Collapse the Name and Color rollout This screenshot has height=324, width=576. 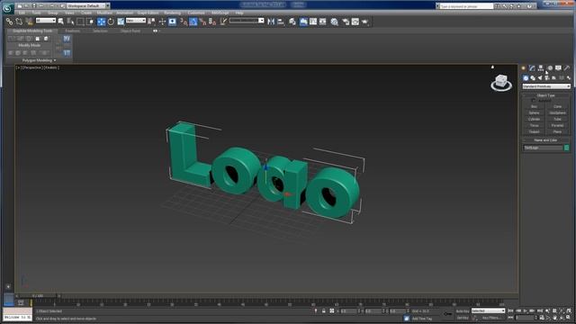coord(546,140)
